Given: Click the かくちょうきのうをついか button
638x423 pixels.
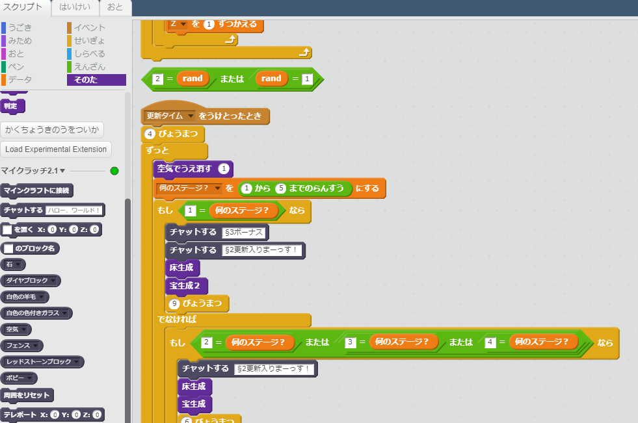Looking at the screenshot, I should coord(52,129).
